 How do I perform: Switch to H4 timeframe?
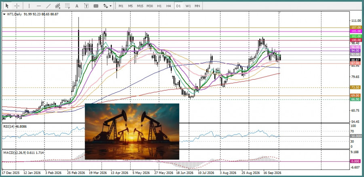(x=169, y=6)
